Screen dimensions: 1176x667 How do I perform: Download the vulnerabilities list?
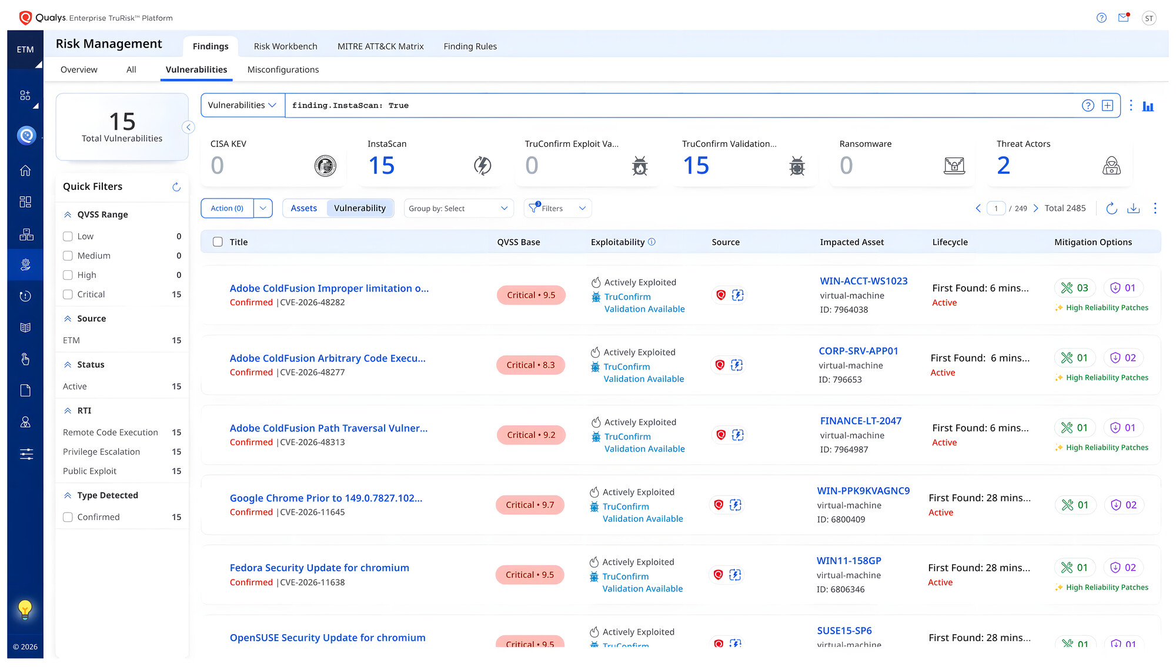1133,209
